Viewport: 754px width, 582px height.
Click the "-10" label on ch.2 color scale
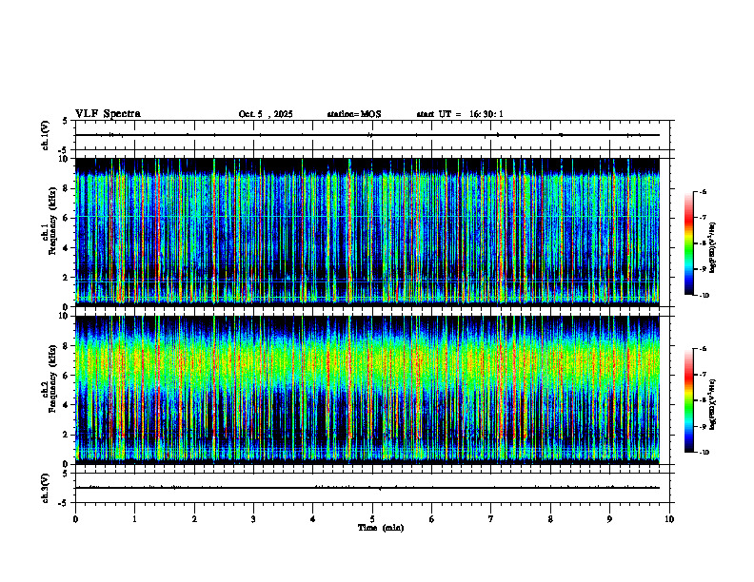[x=704, y=453]
